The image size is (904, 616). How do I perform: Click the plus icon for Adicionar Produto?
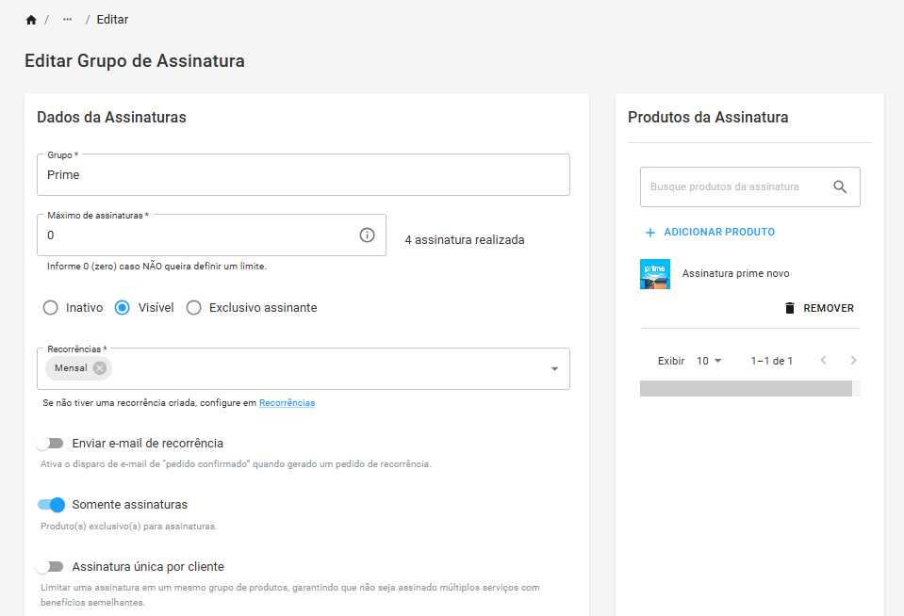pyautogui.click(x=650, y=233)
